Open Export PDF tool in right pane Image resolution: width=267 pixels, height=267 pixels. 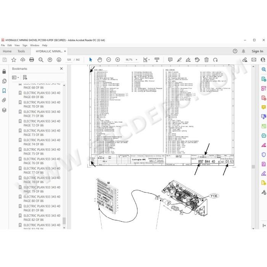point(264,79)
